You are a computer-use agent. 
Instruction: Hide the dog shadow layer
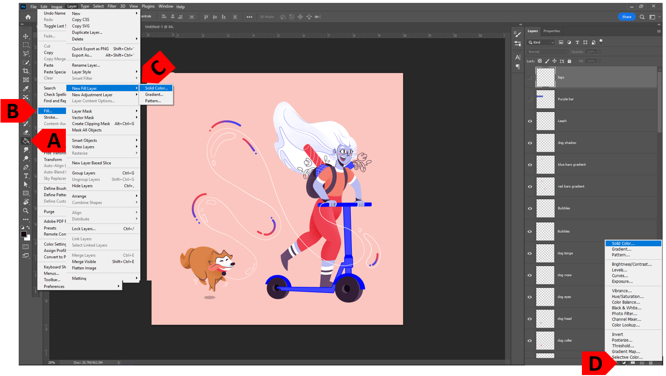point(530,143)
